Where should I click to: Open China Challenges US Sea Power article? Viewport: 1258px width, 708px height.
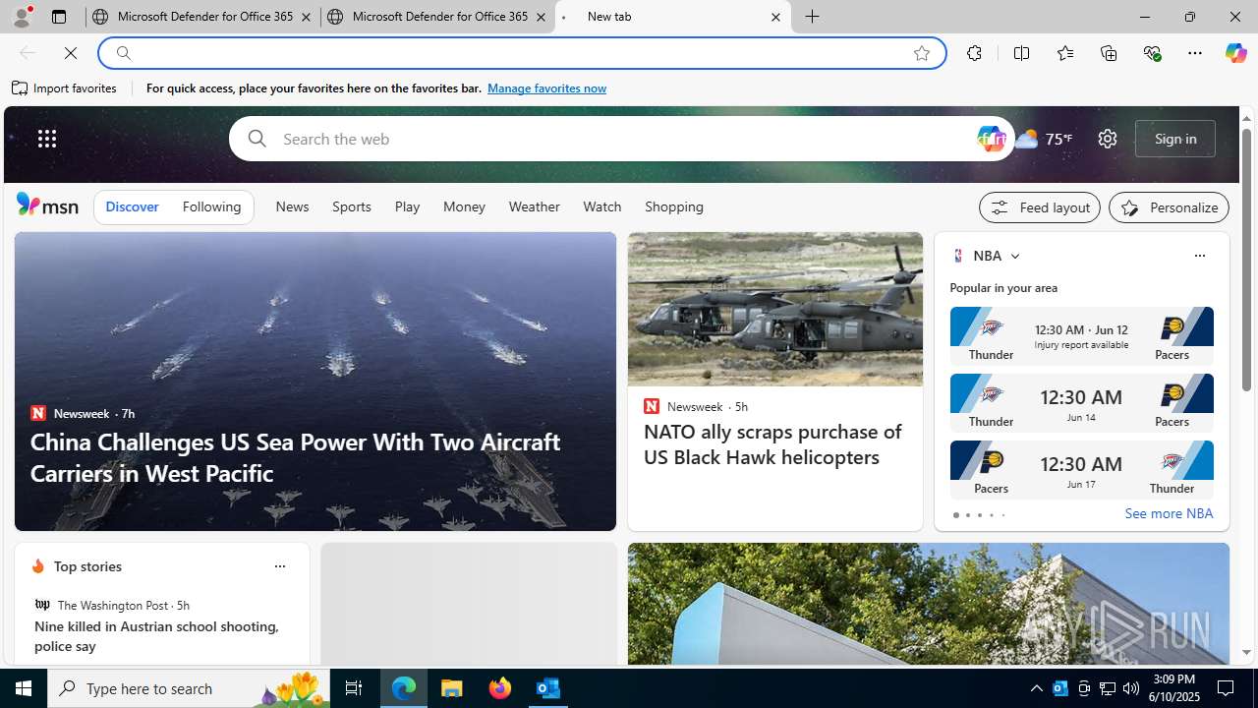pyautogui.click(x=295, y=457)
